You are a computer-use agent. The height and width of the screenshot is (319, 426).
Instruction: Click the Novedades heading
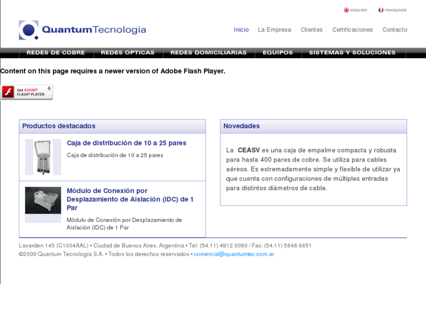coord(241,126)
